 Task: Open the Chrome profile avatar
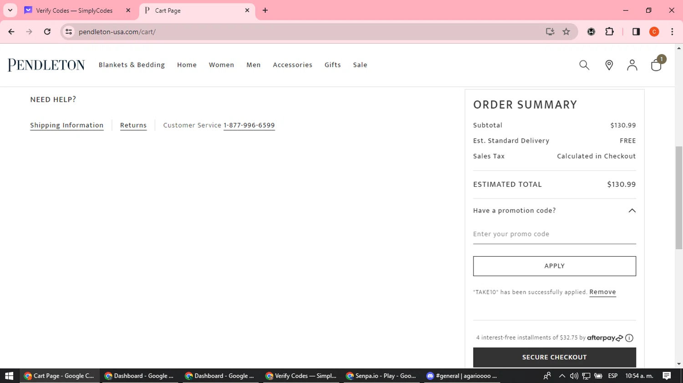(654, 32)
